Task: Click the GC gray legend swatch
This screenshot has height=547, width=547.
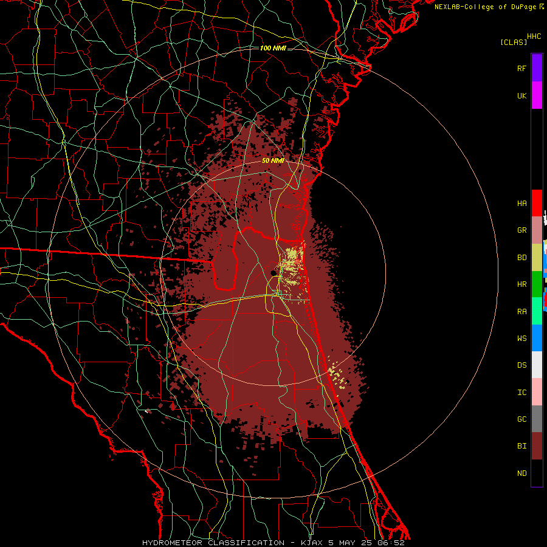Action: (537, 419)
